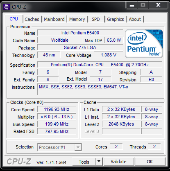Viewport: 170px width, 171px height.
Task: Confirm with the OK button
Action: (150, 162)
